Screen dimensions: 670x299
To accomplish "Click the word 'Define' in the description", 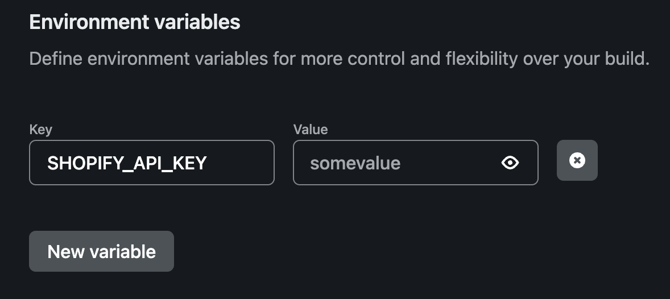I will [56, 59].
